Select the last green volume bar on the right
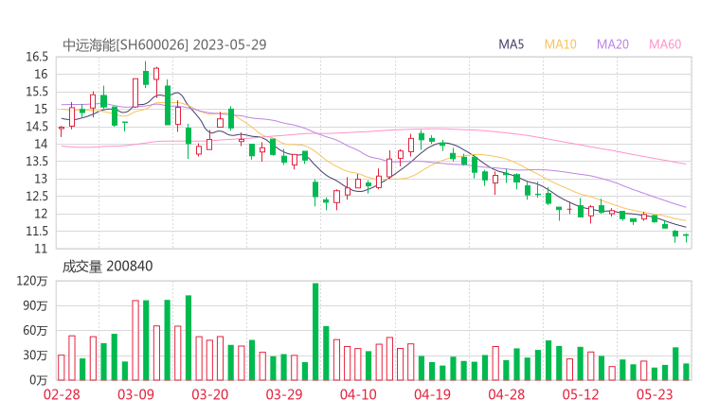The height and width of the screenshot is (416, 701). [x=686, y=372]
